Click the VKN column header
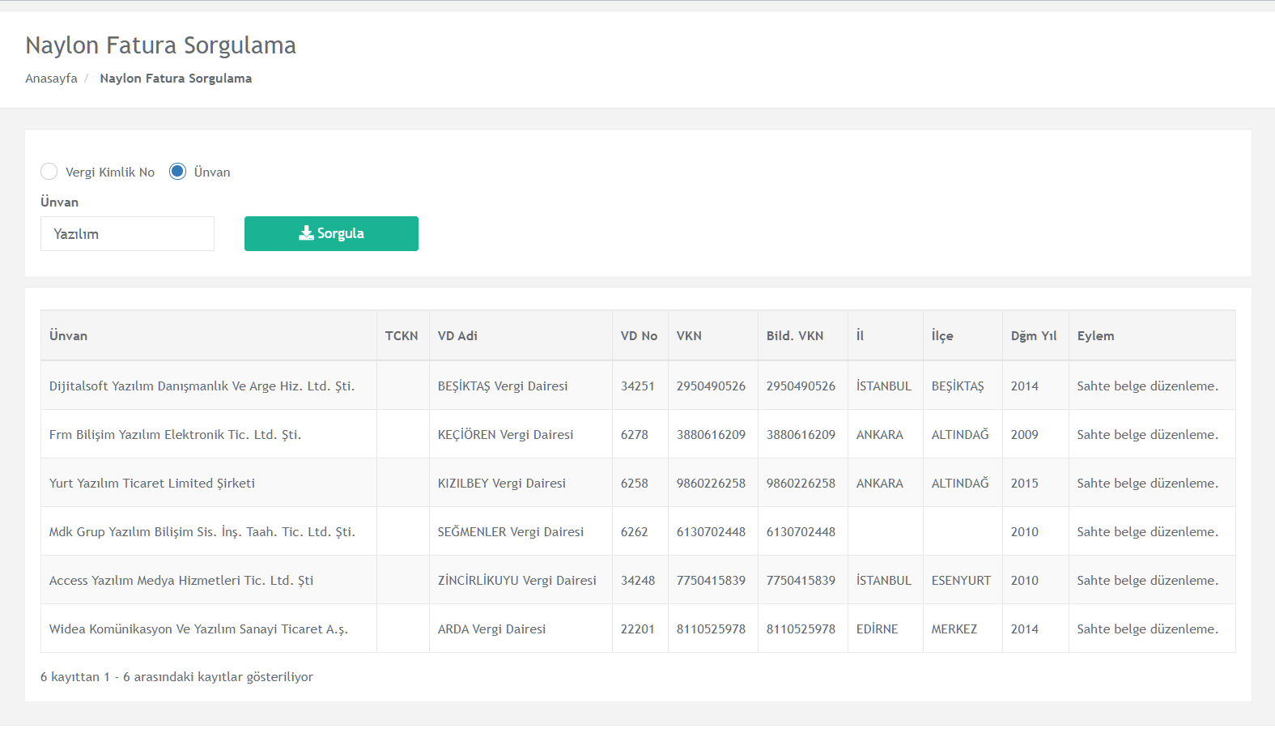The height and width of the screenshot is (733, 1275). [x=712, y=335]
